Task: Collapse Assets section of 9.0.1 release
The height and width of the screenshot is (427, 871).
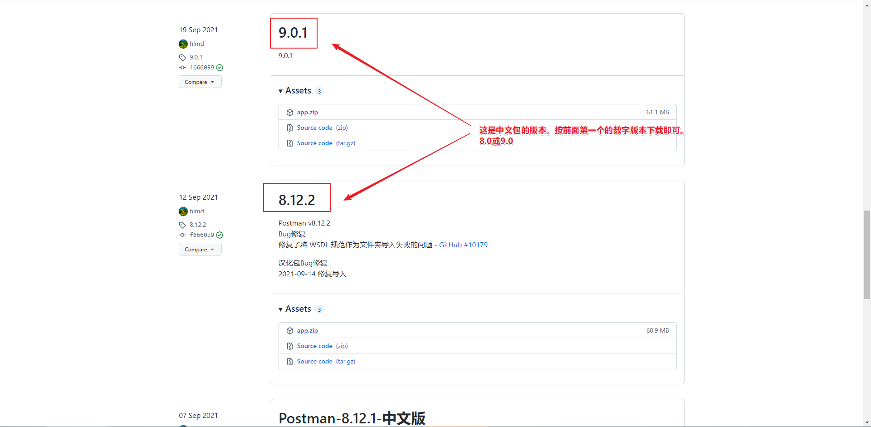Action: (295, 91)
